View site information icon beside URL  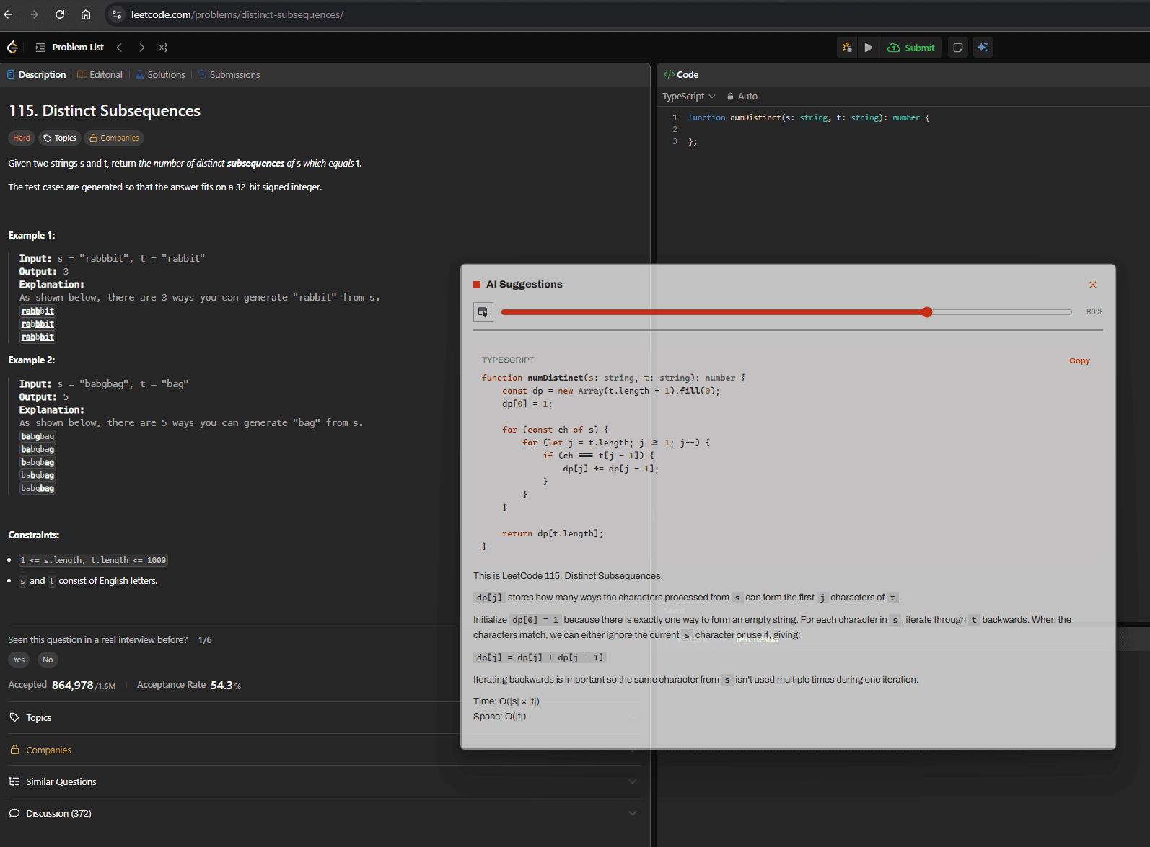pyautogui.click(x=117, y=14)
